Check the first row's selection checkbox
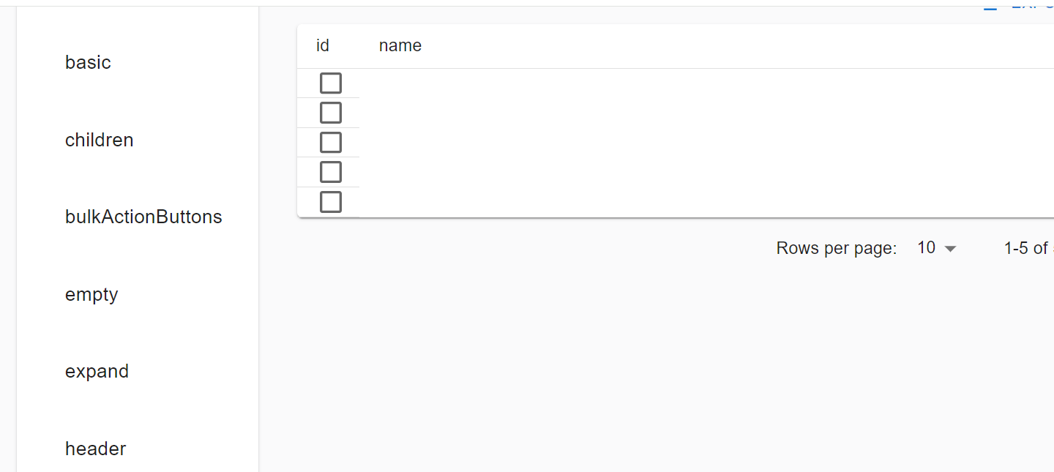Screen dimensions: 1054x472 point(330,83)
